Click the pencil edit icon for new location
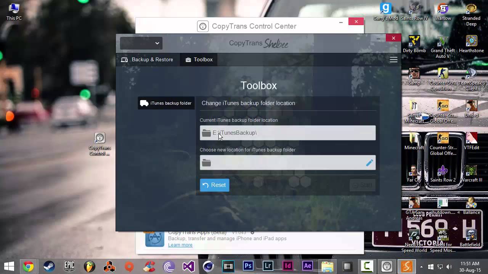Viewport: 488px width, 274px height. (x=369, y=163)
